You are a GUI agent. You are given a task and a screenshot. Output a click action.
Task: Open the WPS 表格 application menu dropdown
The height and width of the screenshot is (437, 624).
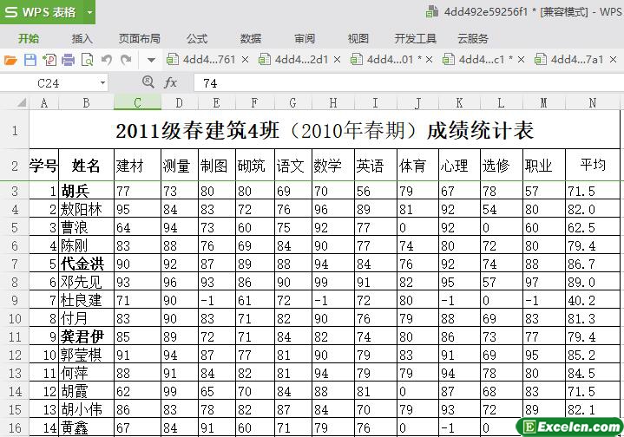(90, 12)
